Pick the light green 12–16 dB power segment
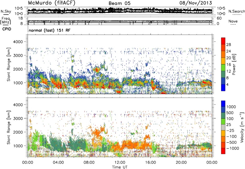The height and width of the screenshot is (169, 245). (223, 67)
